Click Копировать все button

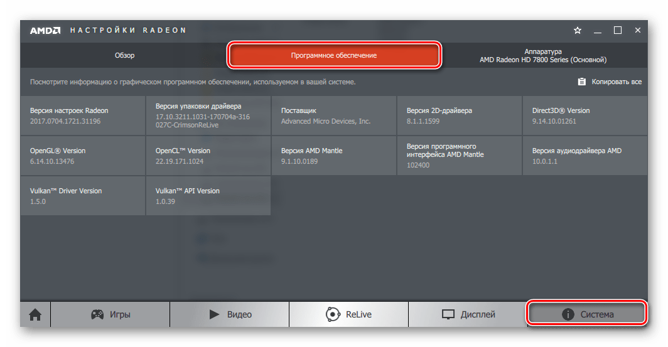coord(610,82)
